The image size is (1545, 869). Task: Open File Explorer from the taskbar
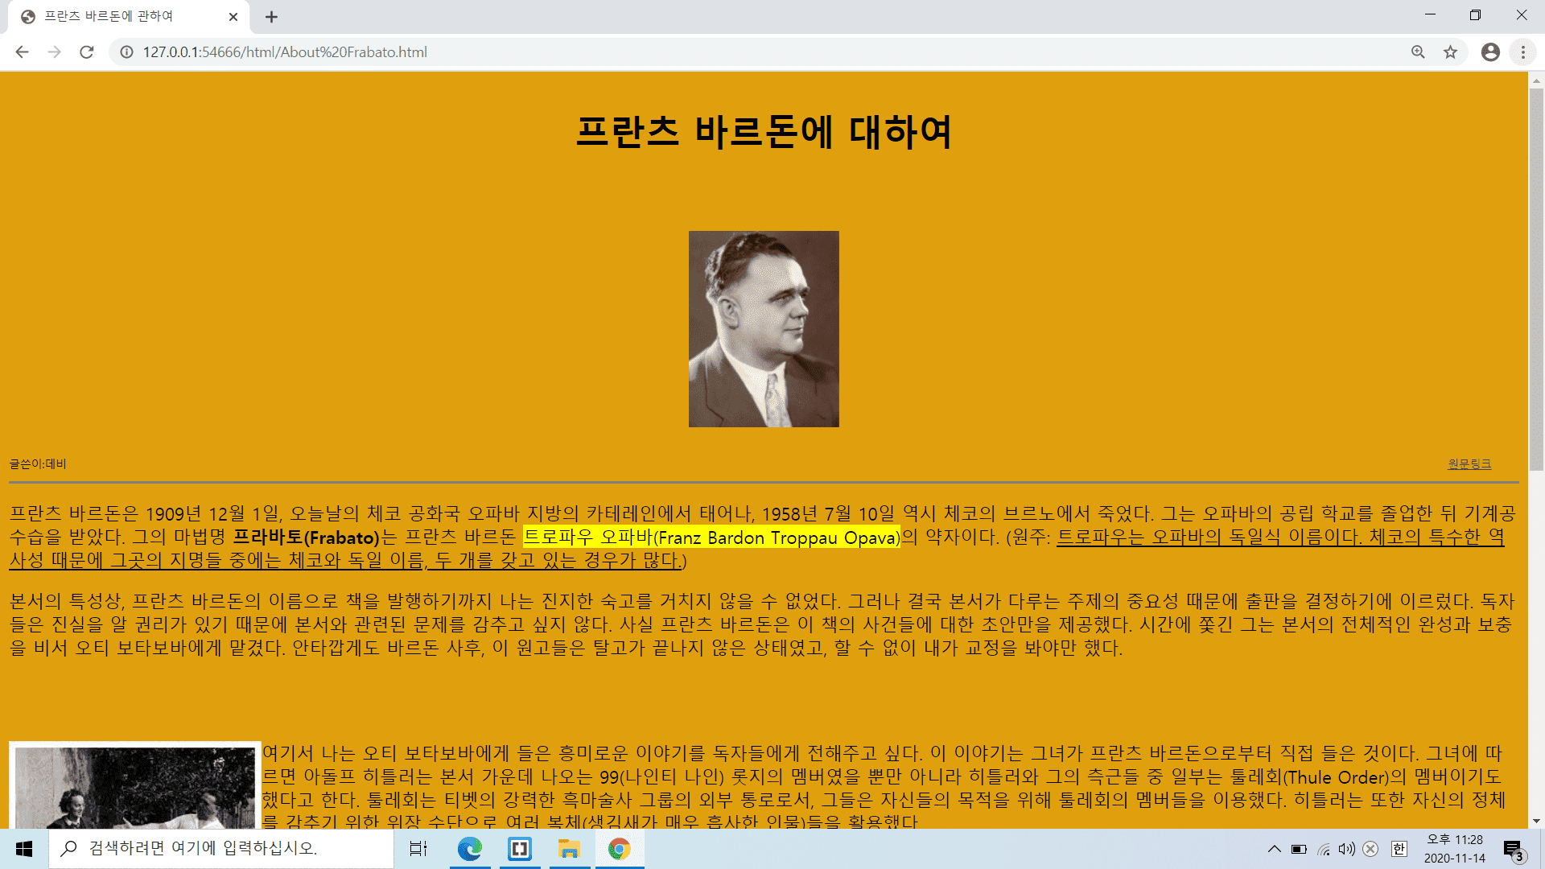(x=570, y=849)
